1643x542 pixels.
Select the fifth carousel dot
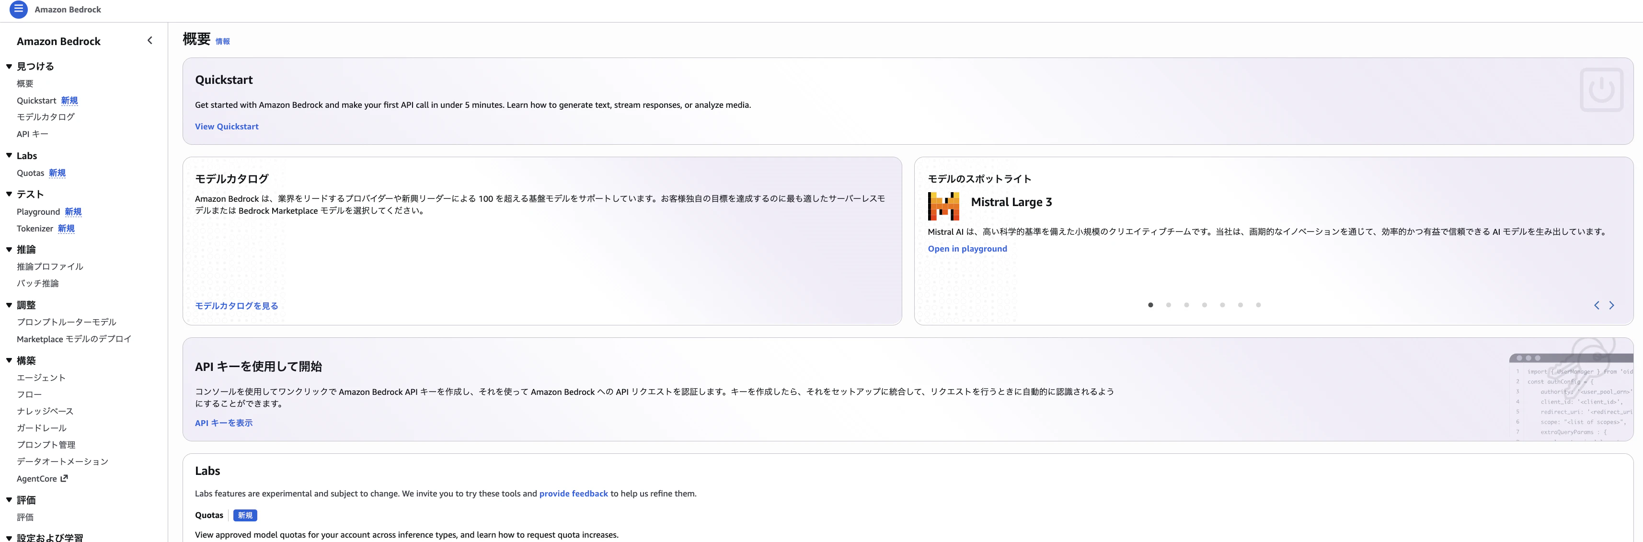(x=1222, y=305)
